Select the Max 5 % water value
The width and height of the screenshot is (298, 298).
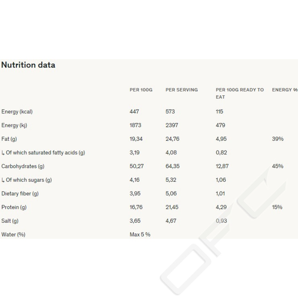pos(140,235)
